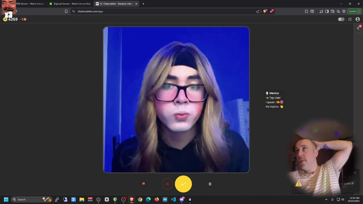Open CapCut from the taskbar
Screen dimensions: 363x204
tap(107, 199)
